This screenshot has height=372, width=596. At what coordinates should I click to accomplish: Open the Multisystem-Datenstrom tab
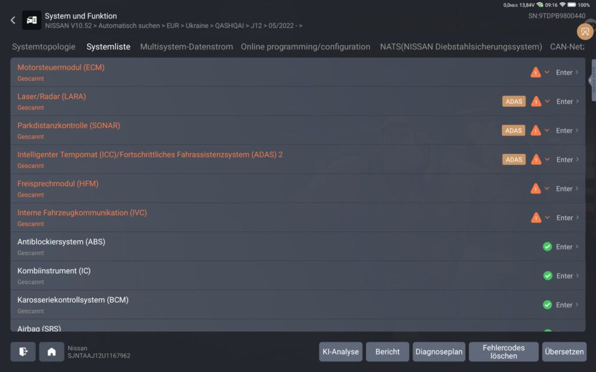186,46
